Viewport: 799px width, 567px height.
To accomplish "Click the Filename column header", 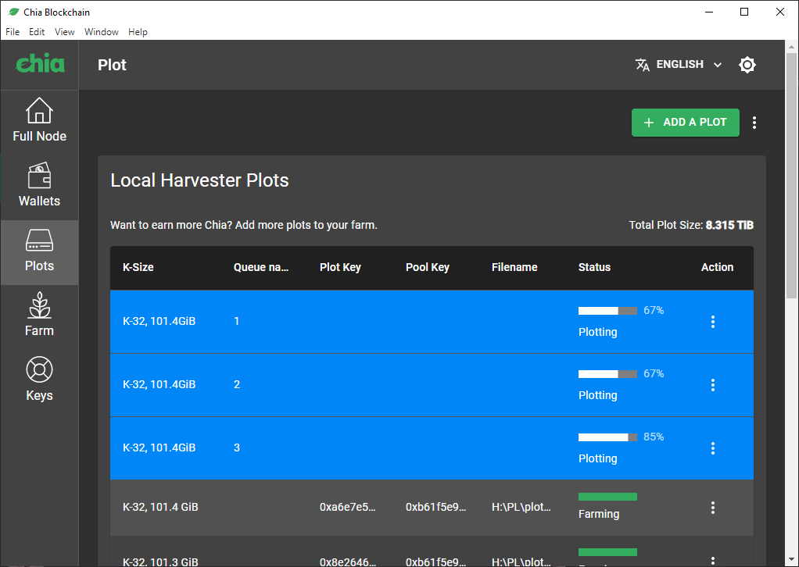I will tap(514, 267).
